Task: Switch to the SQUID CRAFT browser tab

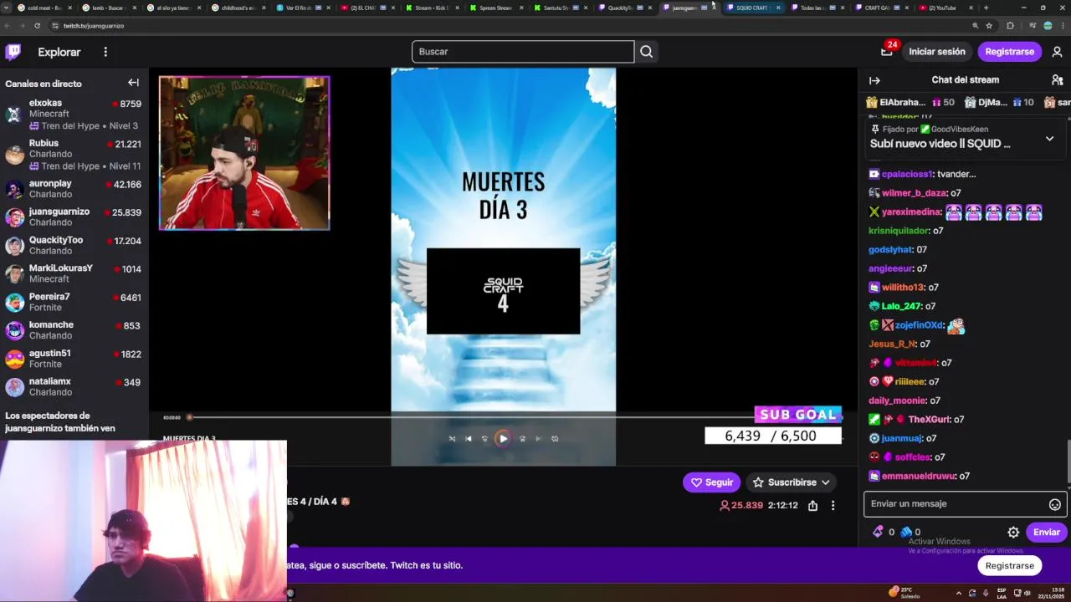Action: 753,8
